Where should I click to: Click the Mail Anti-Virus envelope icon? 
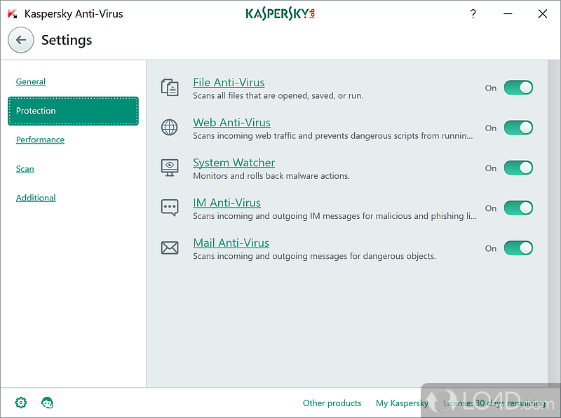[170, 248]
